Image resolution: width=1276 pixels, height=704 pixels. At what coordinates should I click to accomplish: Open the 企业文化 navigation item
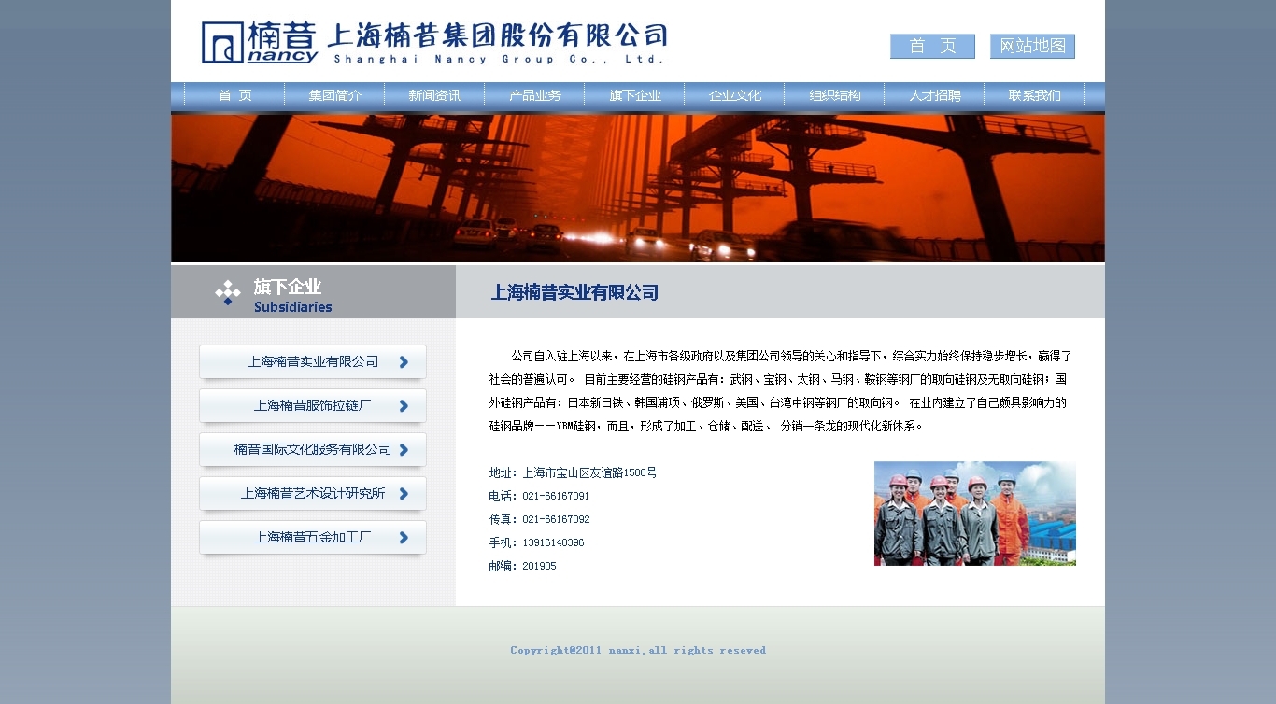(735, 95)
